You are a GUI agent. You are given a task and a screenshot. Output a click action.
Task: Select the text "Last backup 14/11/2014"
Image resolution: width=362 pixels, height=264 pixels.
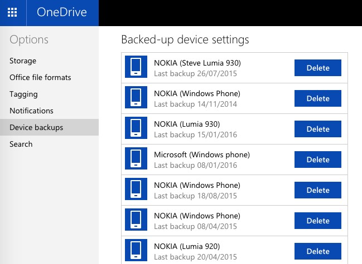coord(195,104)
